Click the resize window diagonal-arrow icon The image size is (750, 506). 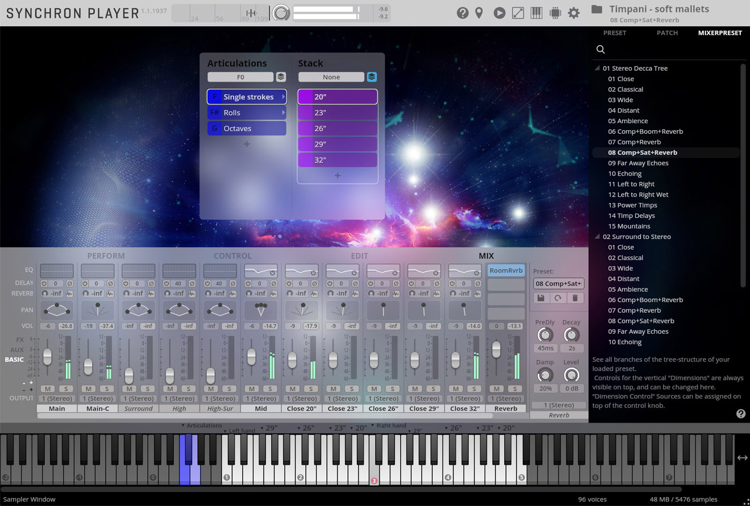[x=517, y=13]
